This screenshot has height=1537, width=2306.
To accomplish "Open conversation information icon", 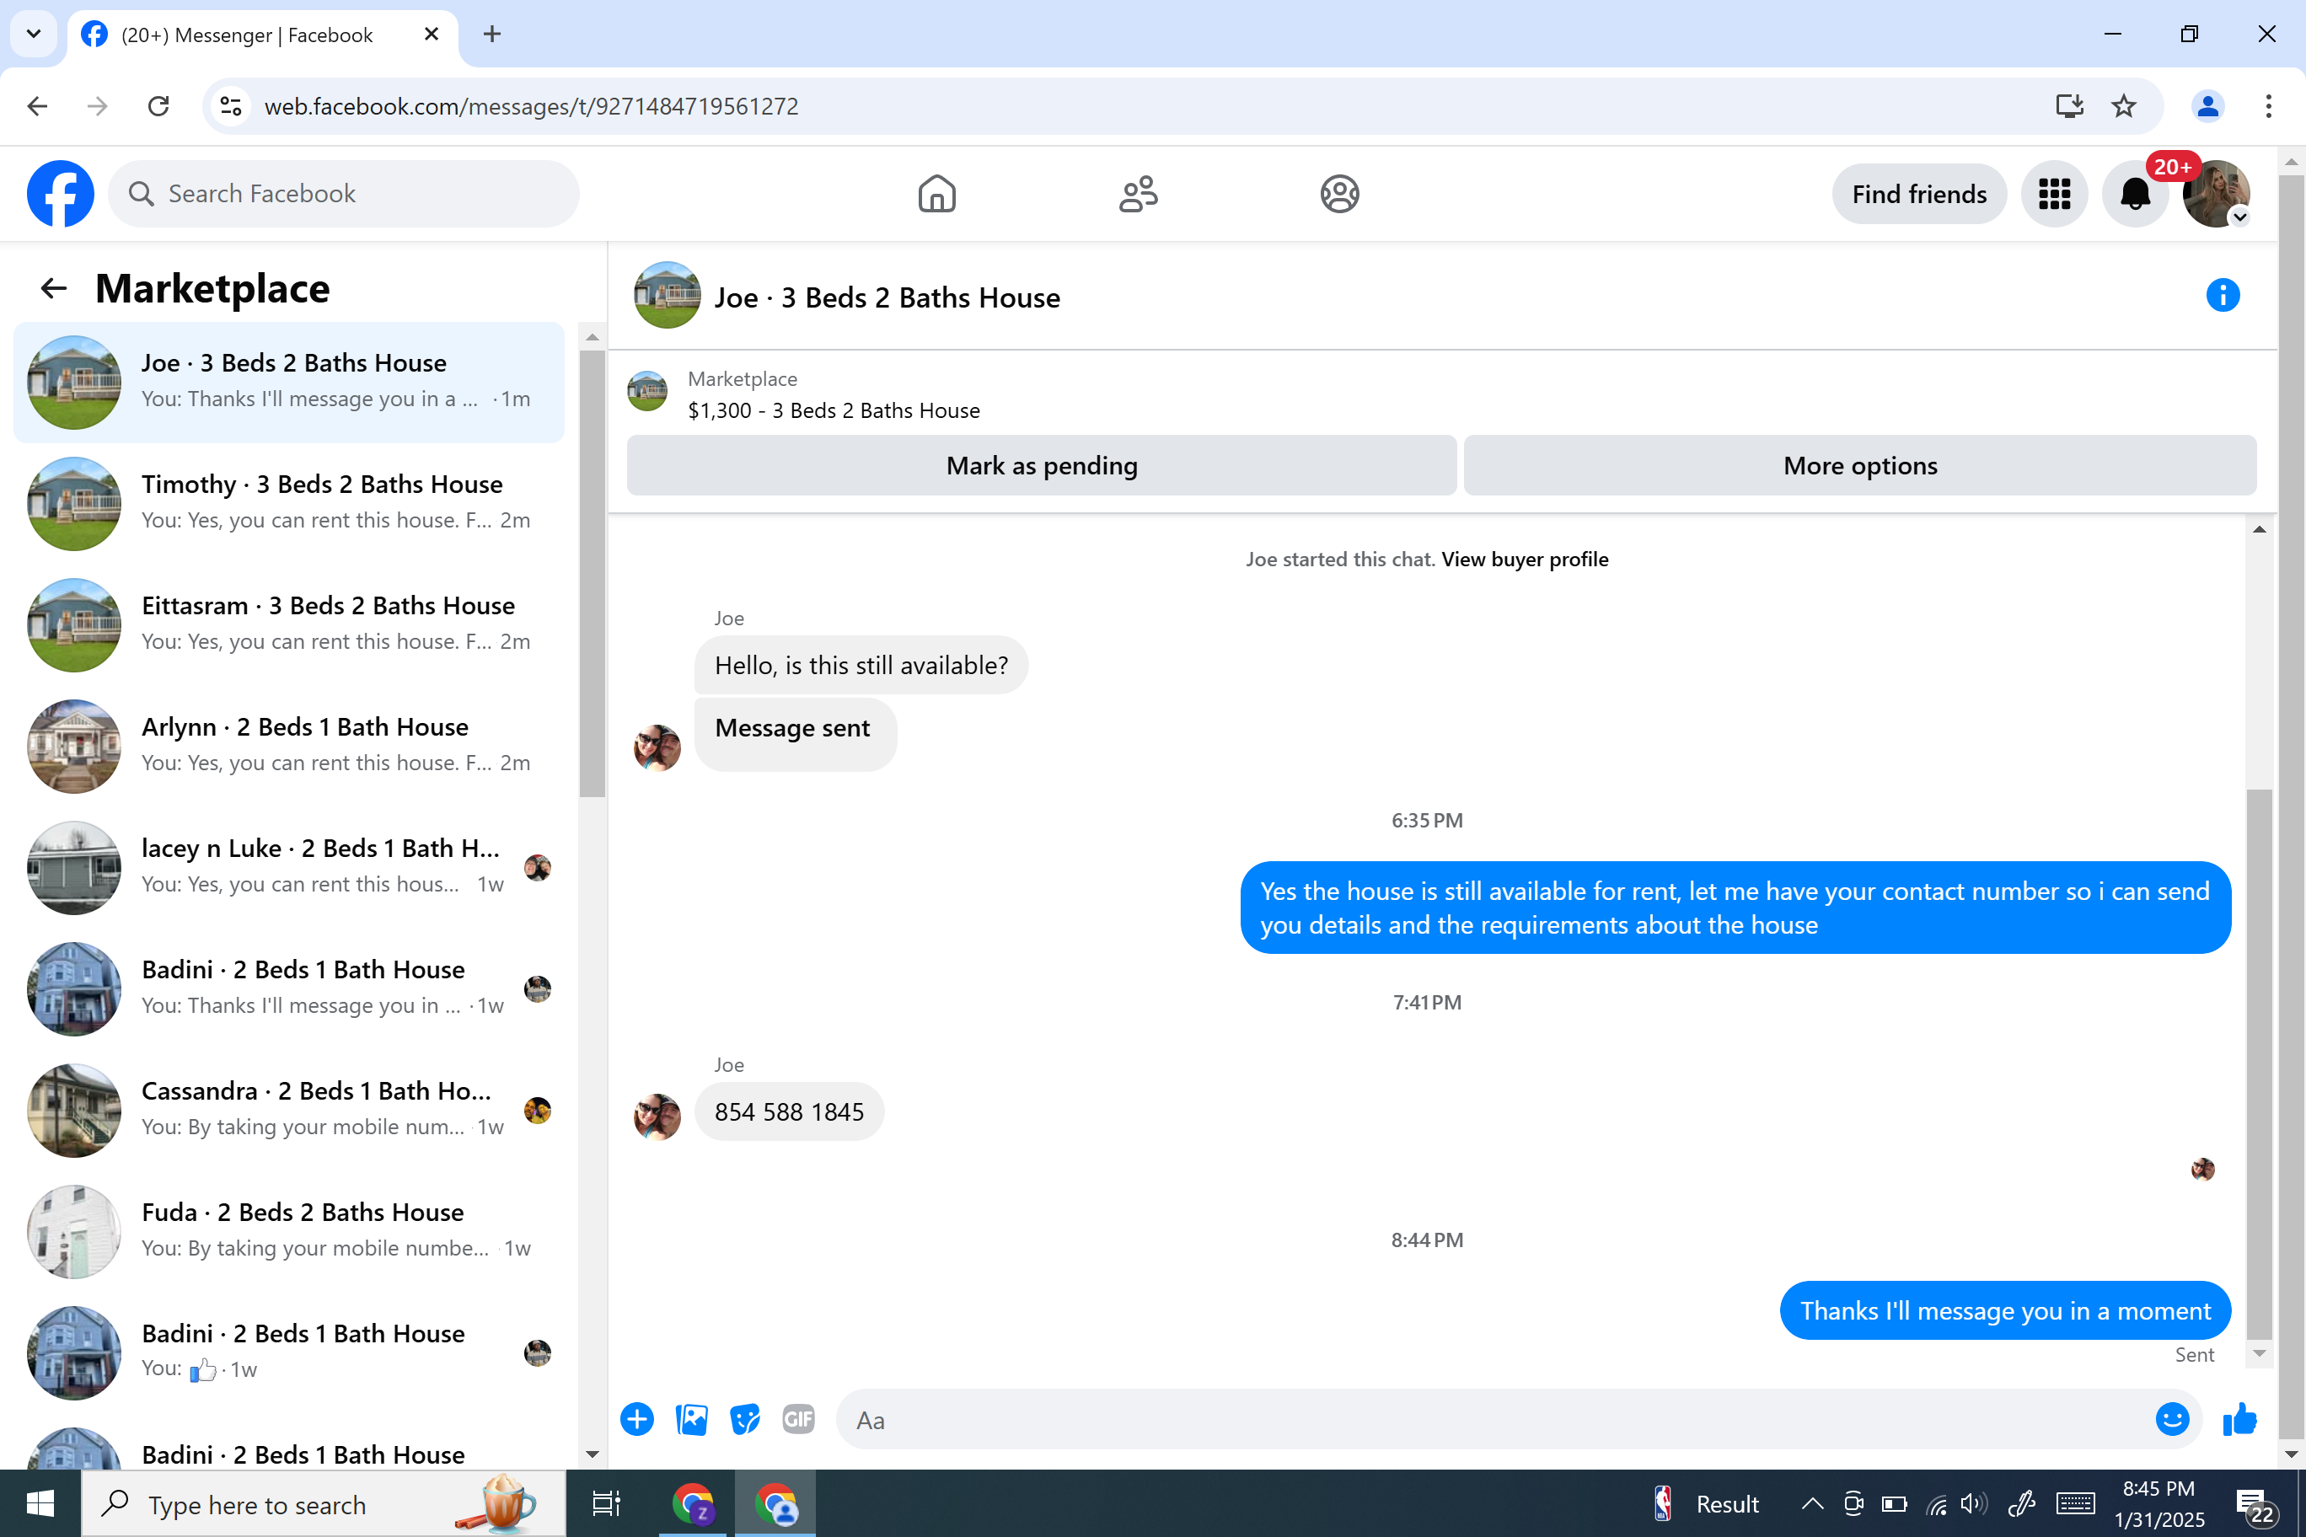I will pos(2223,295).
